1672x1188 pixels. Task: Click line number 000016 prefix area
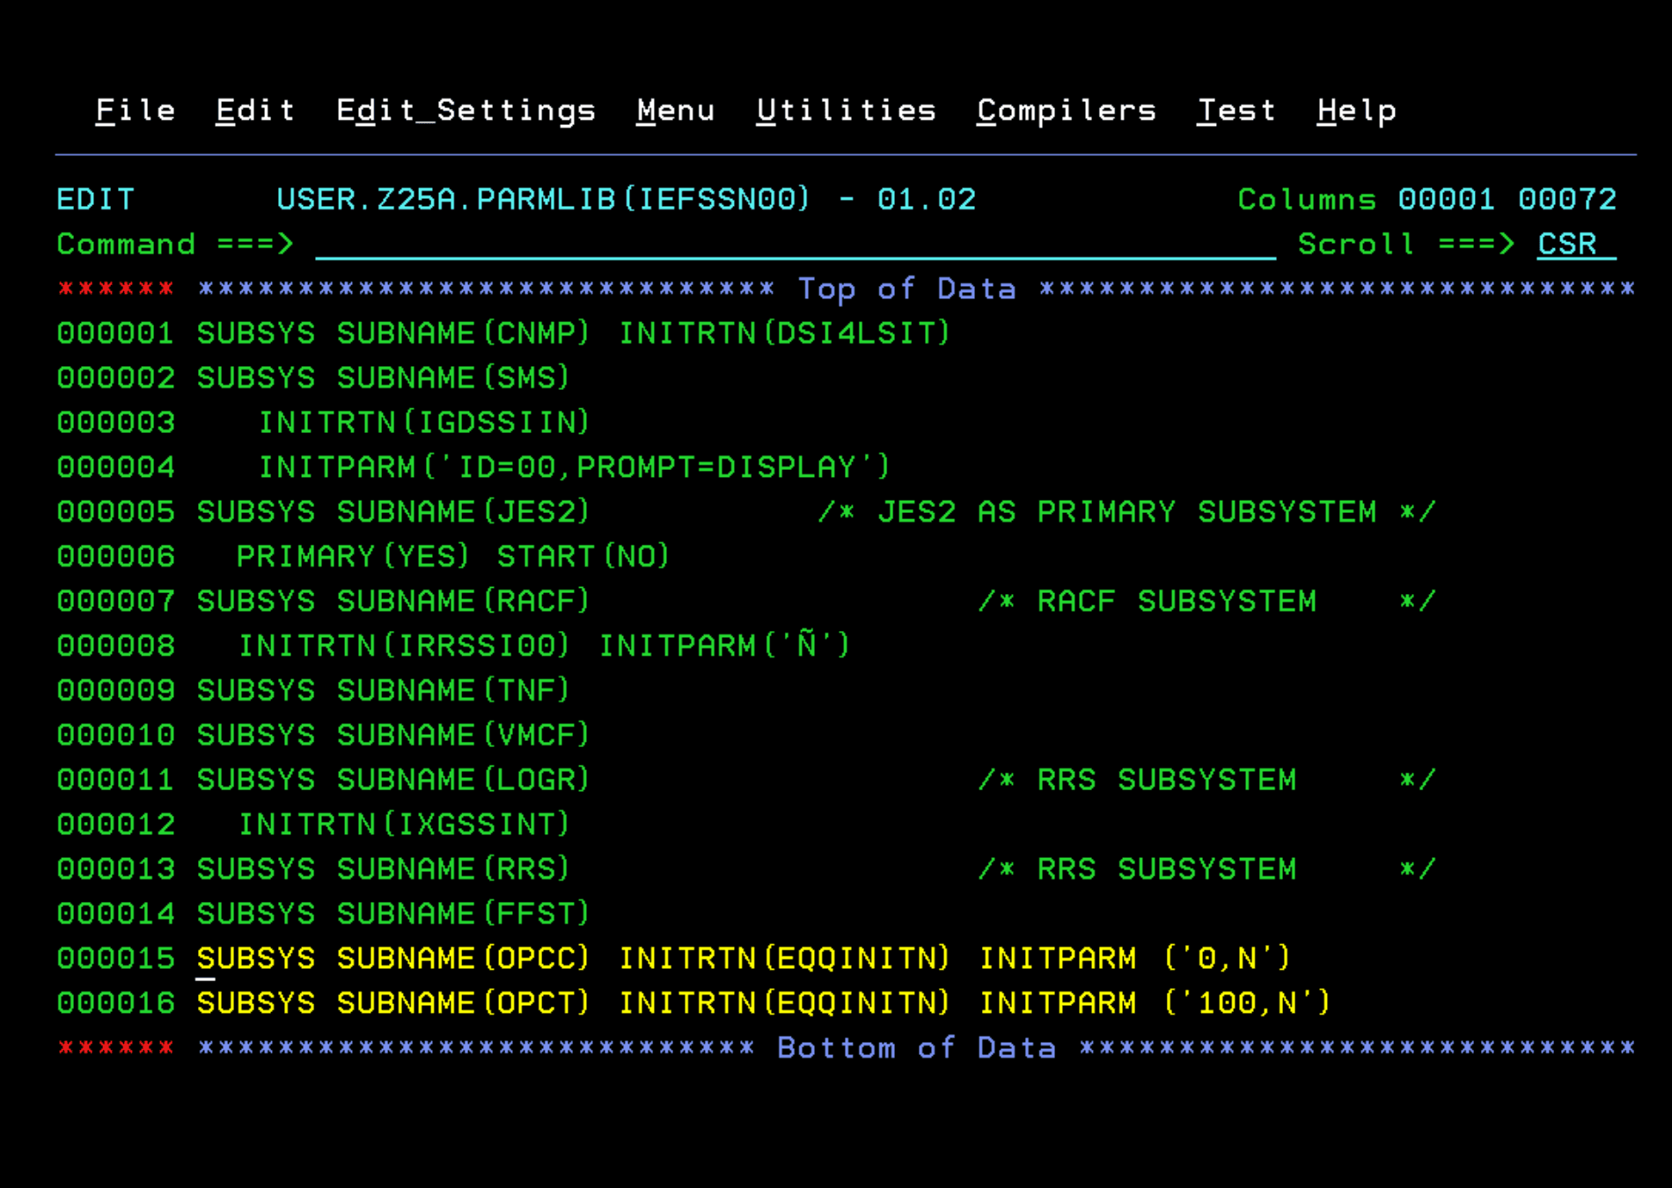pyautogui.click(x=115, y=1003)
